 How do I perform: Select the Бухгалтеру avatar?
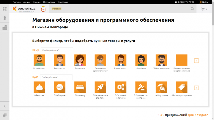pos(80,60)
